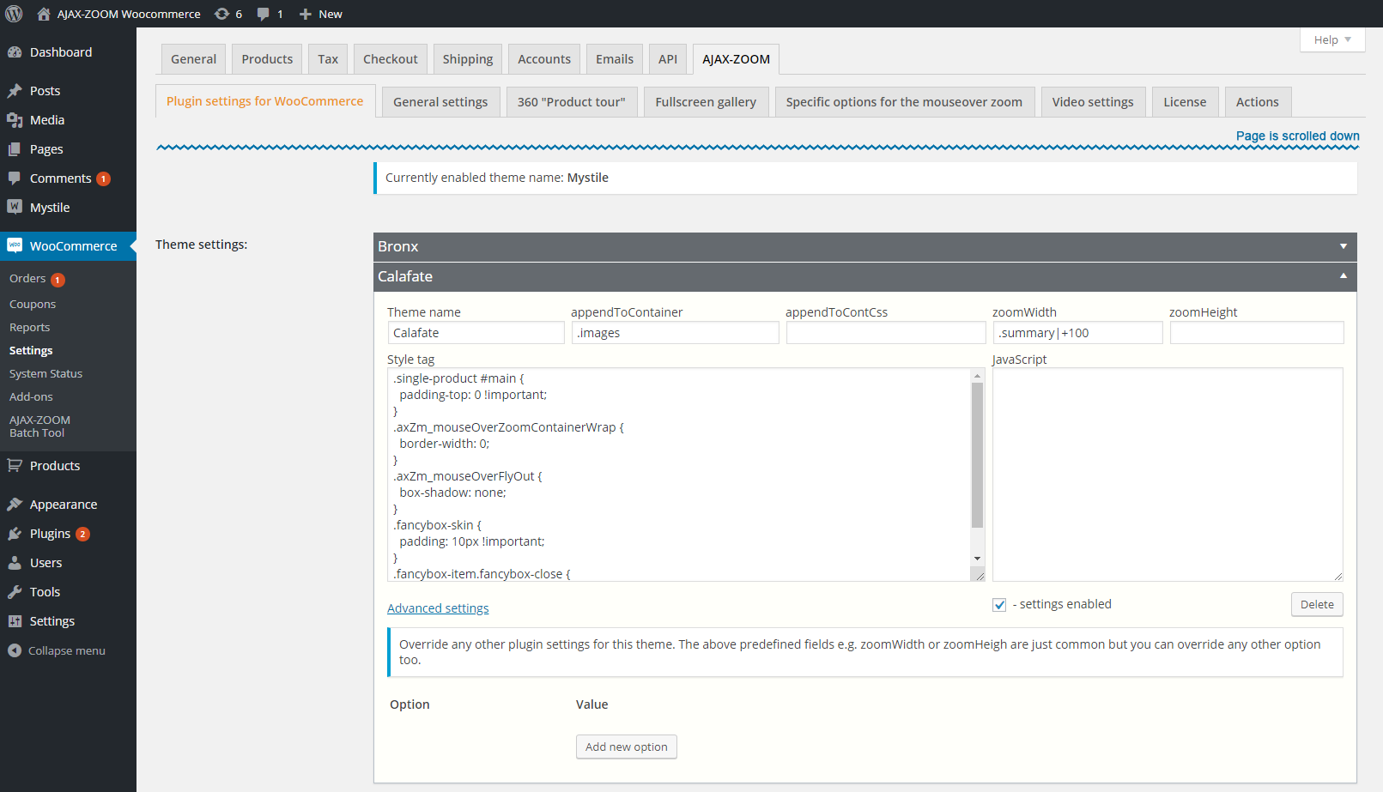1383x792 pixels.
Task: Switch to the General tab
Action: point(194,59)
